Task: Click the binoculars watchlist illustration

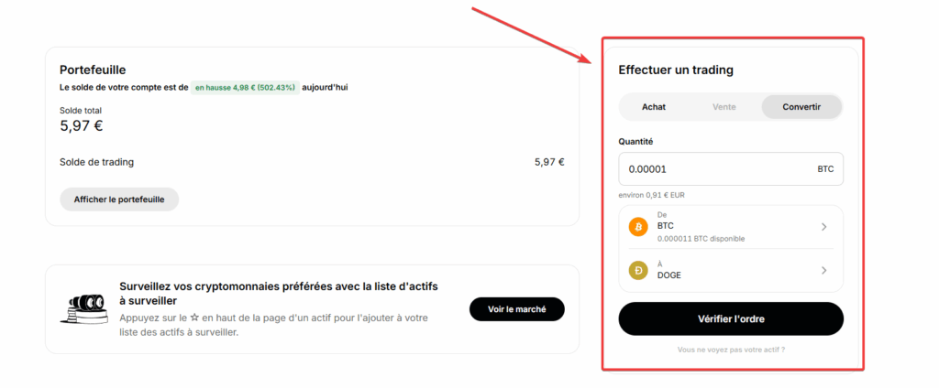Action: click(83, 309)
